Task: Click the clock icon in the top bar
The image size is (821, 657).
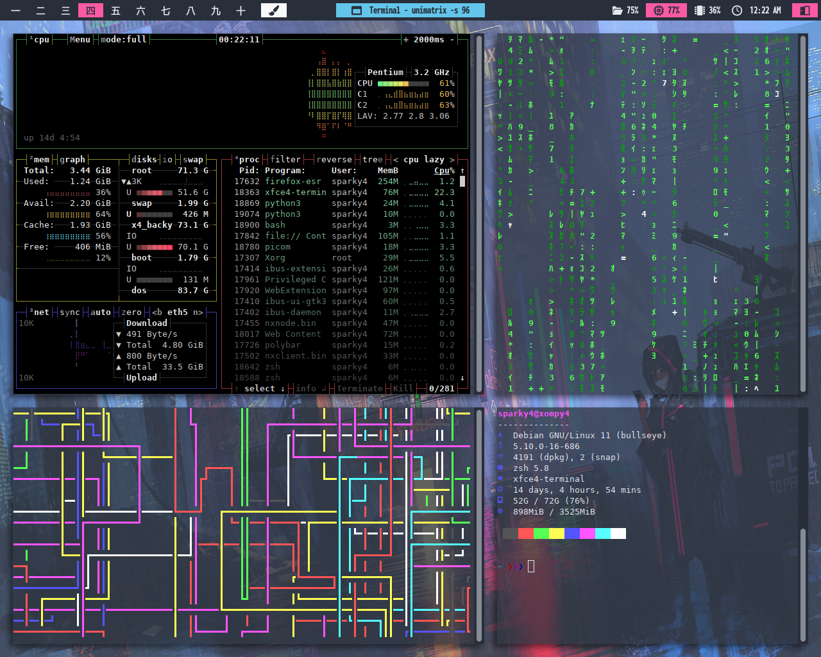Action: point(737,10)
